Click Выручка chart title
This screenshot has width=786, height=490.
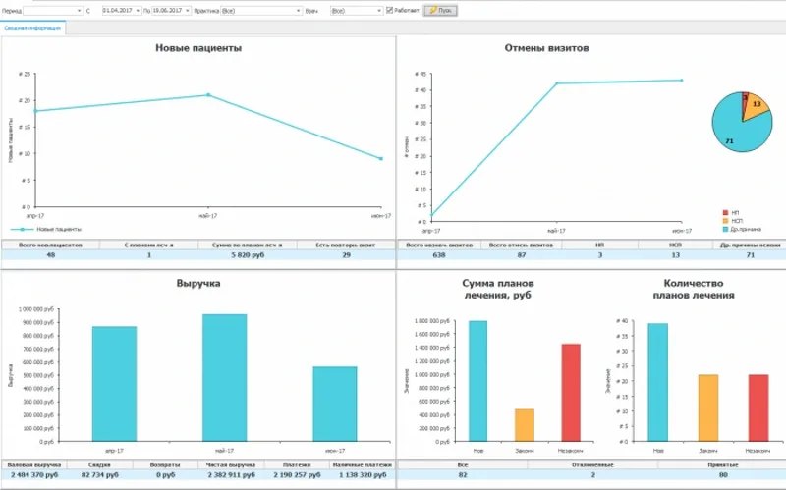tap(198, 283)
